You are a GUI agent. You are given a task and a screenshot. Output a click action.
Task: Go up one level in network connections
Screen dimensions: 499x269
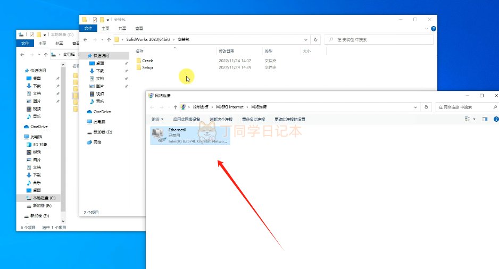(173, 107)
